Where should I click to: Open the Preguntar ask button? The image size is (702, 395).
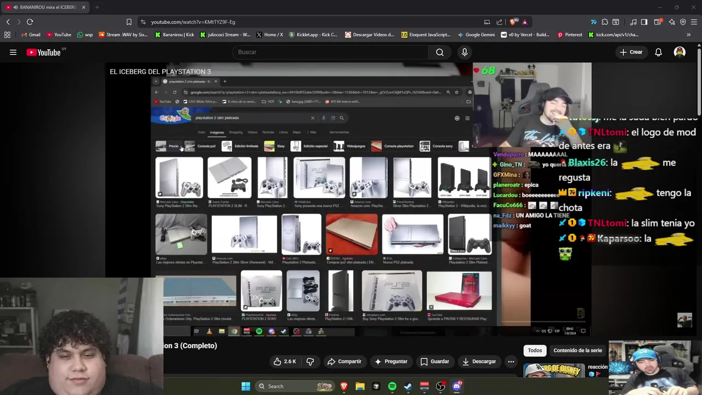(391, 362)
